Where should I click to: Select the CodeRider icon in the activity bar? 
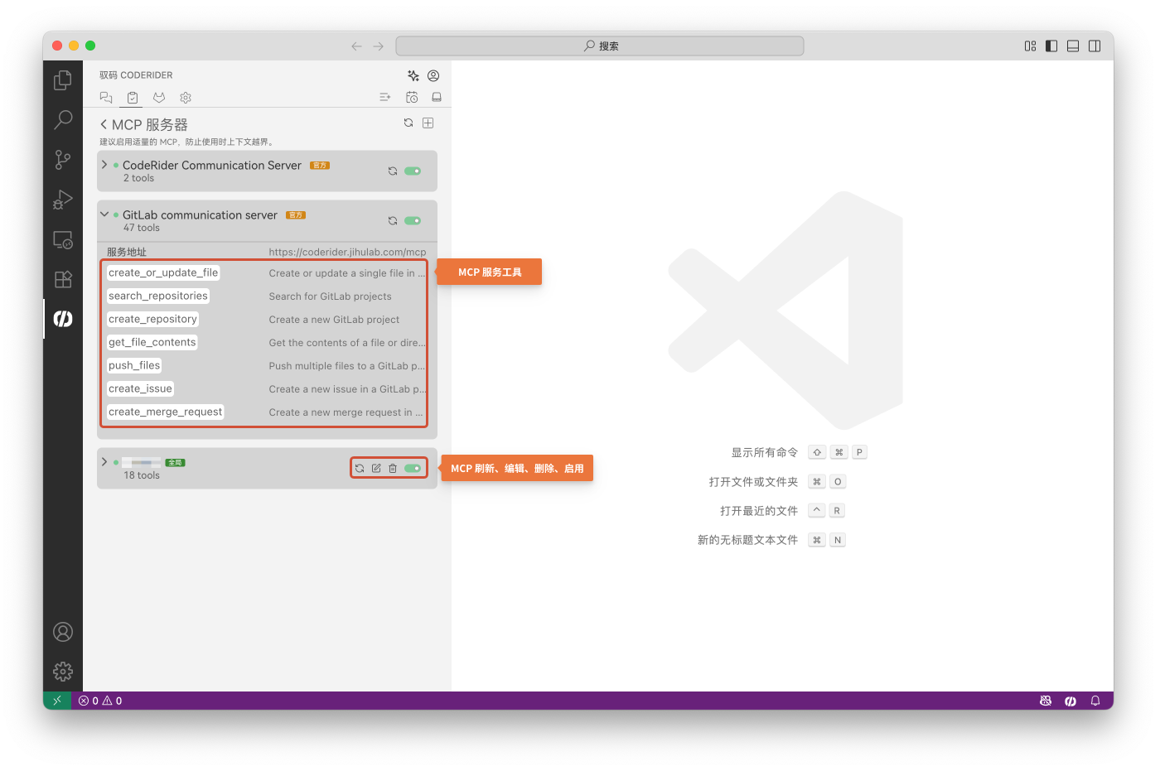click(x=63, y=319)
